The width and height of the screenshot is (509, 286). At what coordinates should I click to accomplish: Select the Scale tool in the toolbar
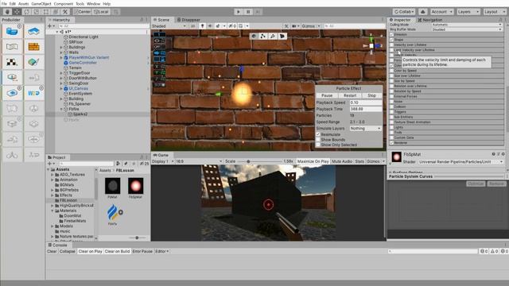point(37,12)
